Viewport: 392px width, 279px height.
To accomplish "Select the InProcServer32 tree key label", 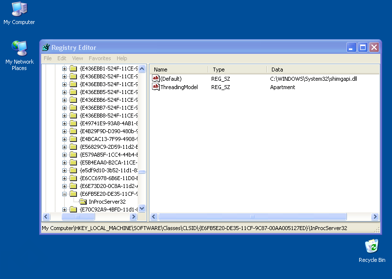I will click(x=107, y=202).
